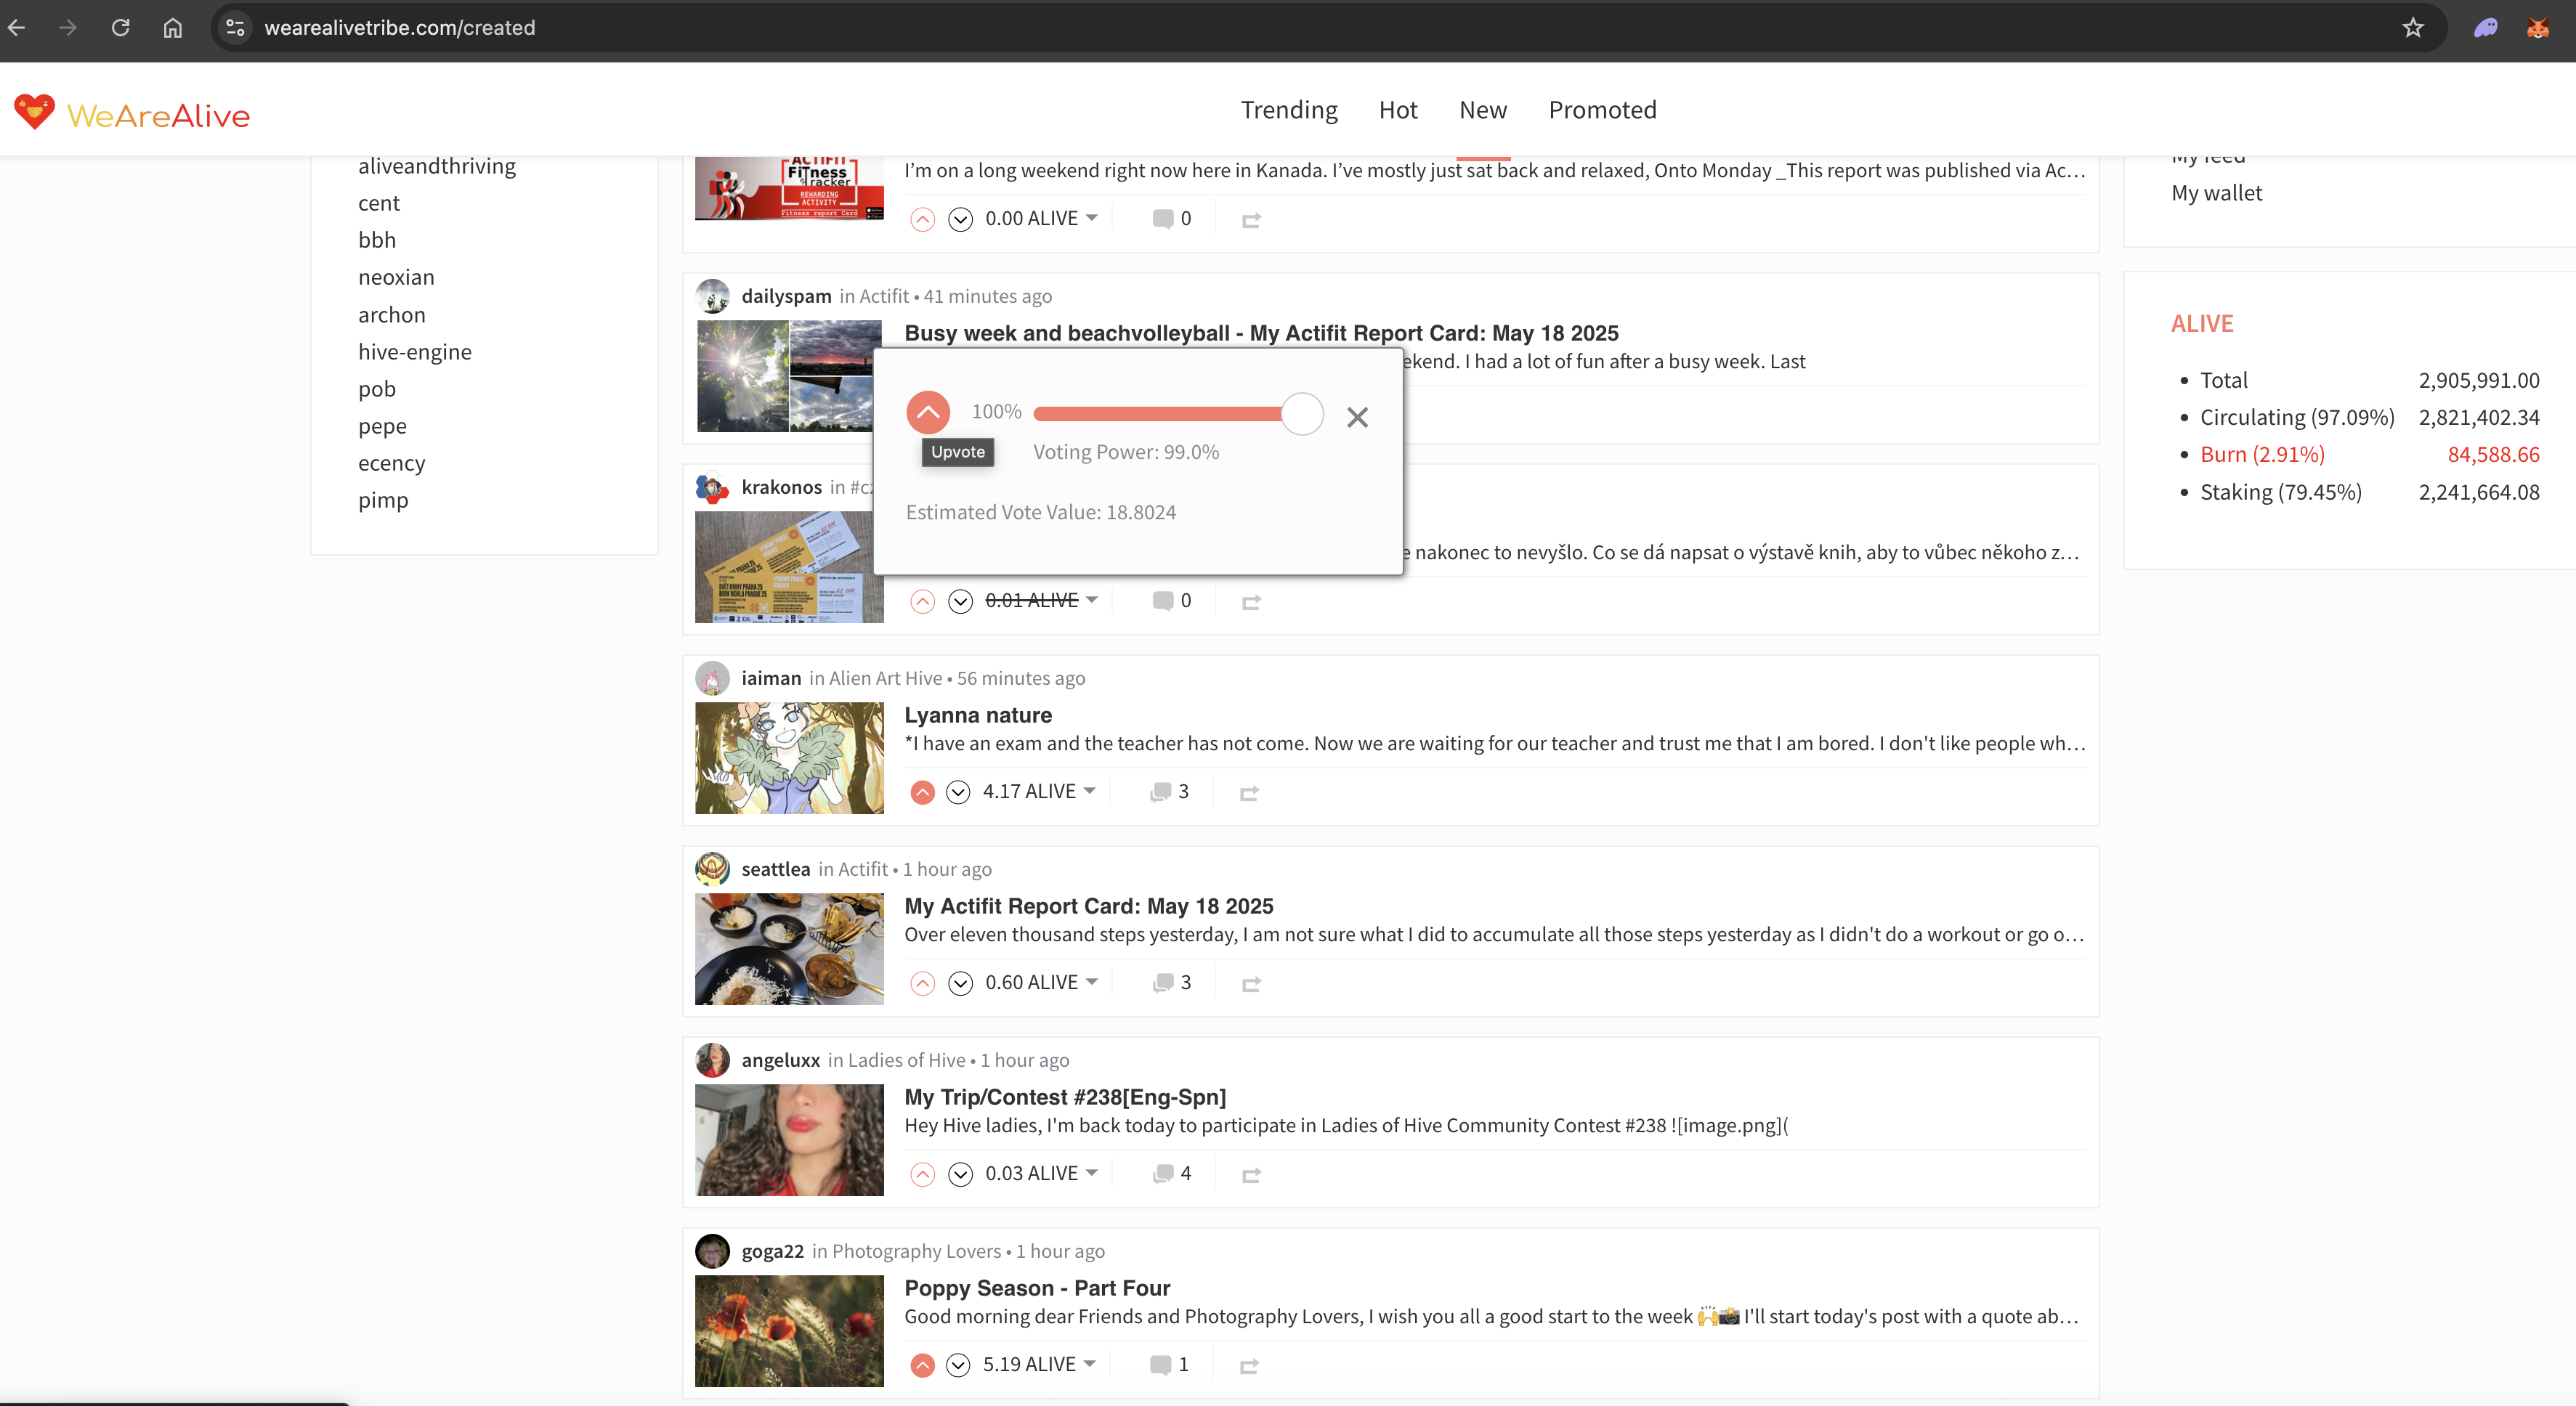
Task: Switch to the Hot tab
Action: click(1398, 110)
